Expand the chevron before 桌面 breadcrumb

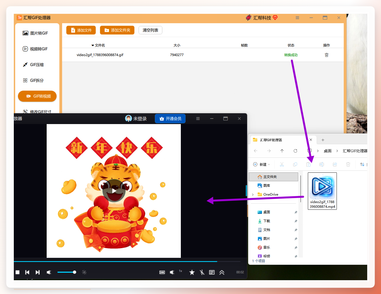tap(318, 151)
